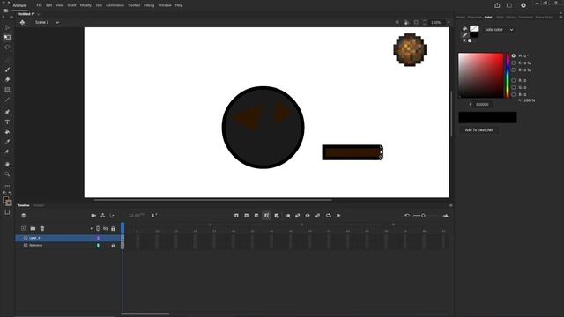The image size is (564, 317).
Task: Toggle Onion Skin in timeline controls
Action: tap(287, 215)
